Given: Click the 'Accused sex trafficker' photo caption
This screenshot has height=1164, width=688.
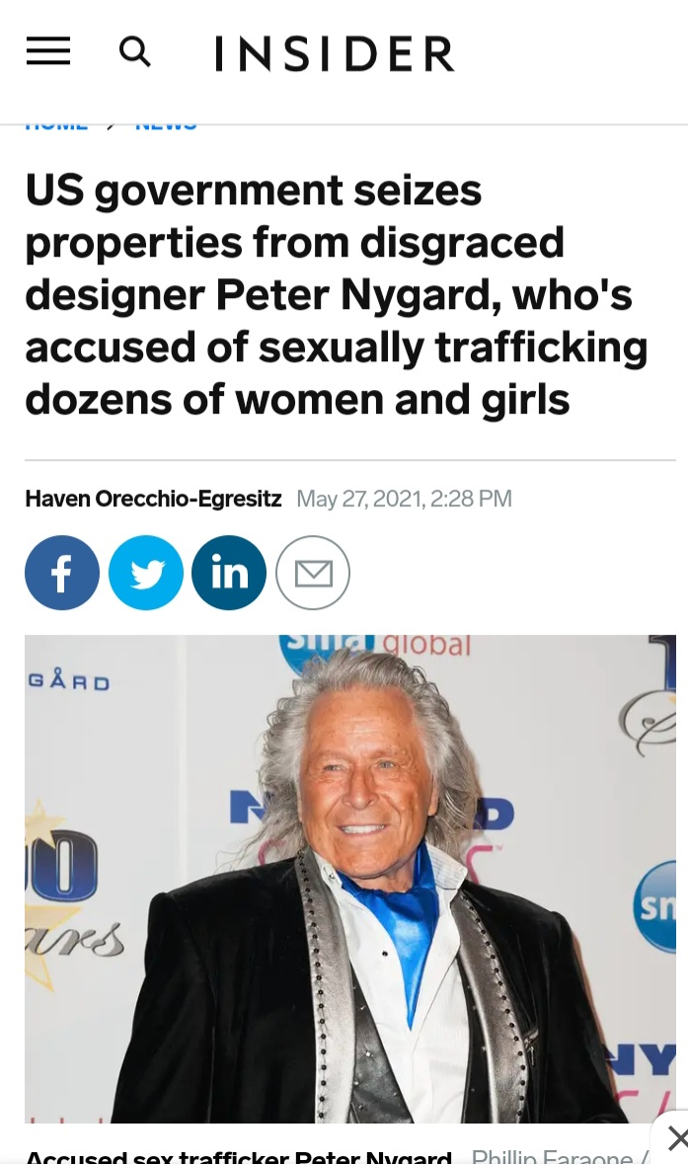Looking at the screenshot, I should pos(239,1156).
